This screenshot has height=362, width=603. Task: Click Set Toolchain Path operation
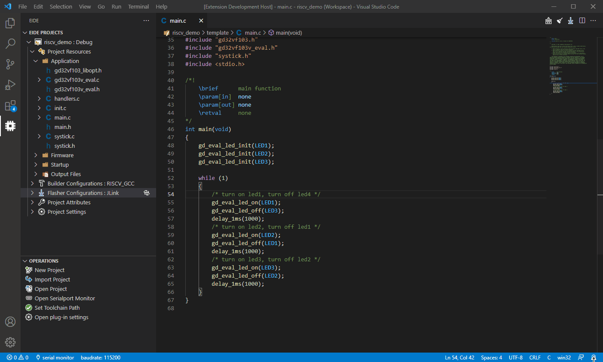(57, 308)
